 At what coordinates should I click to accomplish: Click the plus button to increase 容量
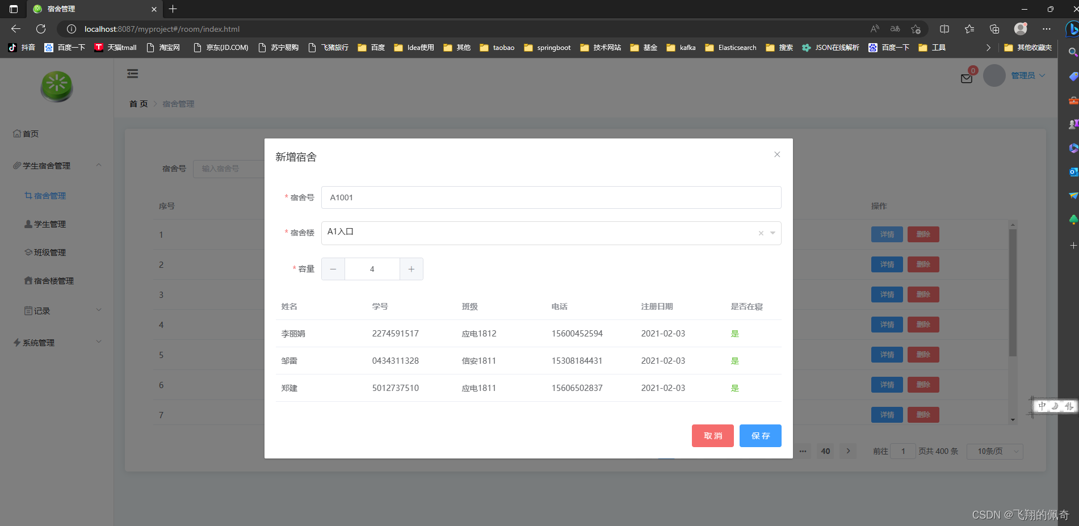point(412,269)
